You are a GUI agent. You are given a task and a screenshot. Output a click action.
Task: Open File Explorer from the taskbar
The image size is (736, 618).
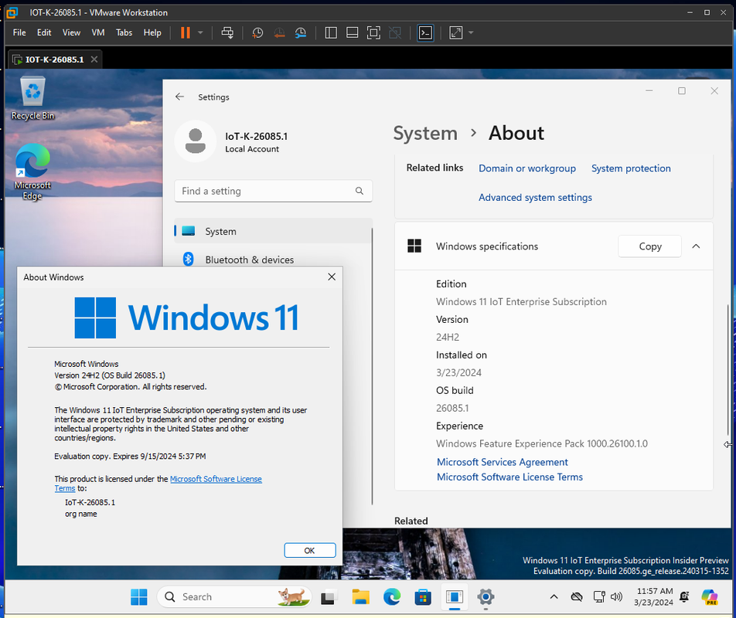(x=360, y=597)
